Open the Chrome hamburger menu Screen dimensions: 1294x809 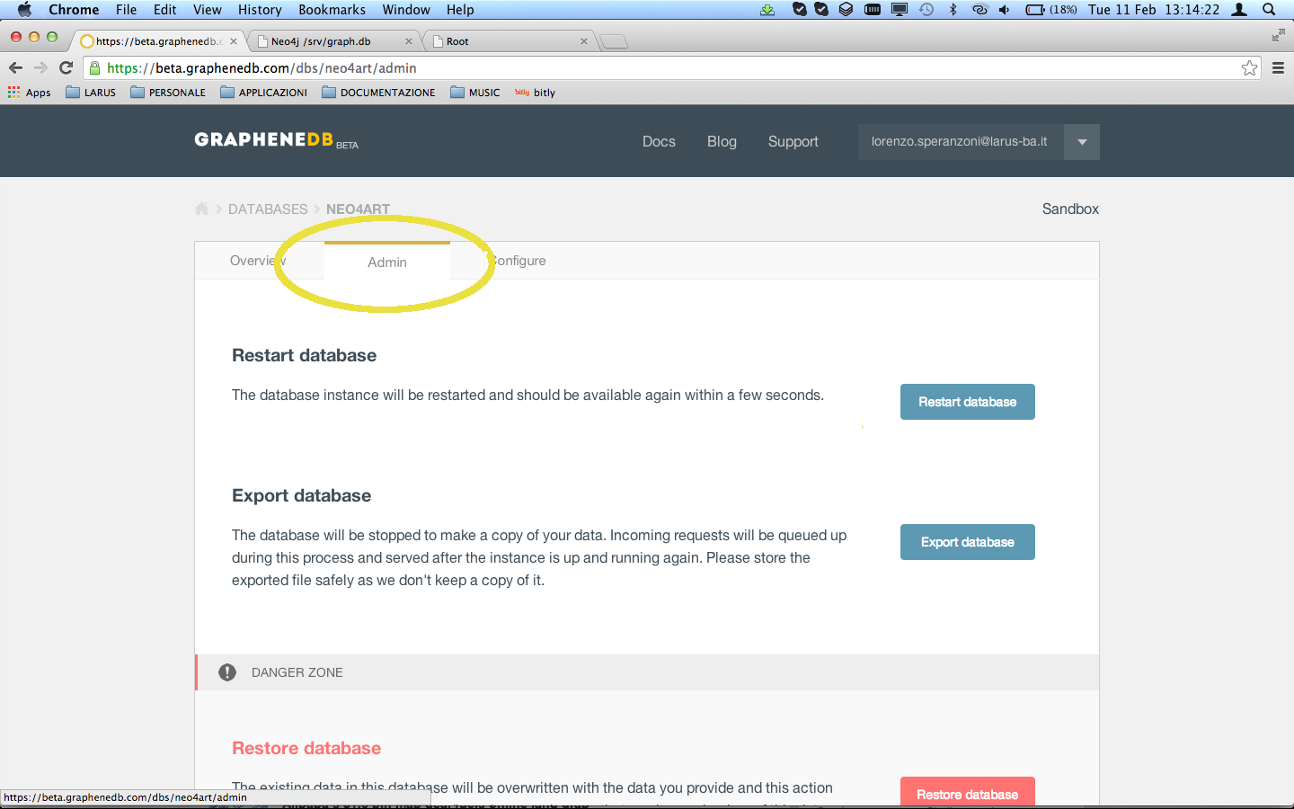point(1278,67)
